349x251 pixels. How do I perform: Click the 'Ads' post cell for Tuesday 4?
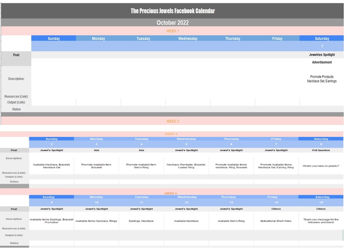(141, 150)
